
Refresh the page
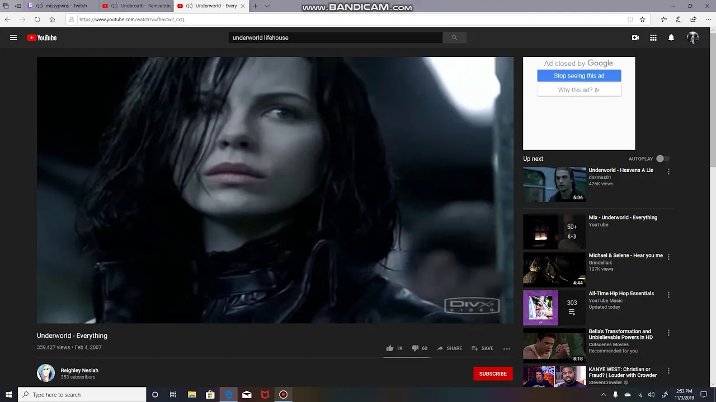[37, 20]
